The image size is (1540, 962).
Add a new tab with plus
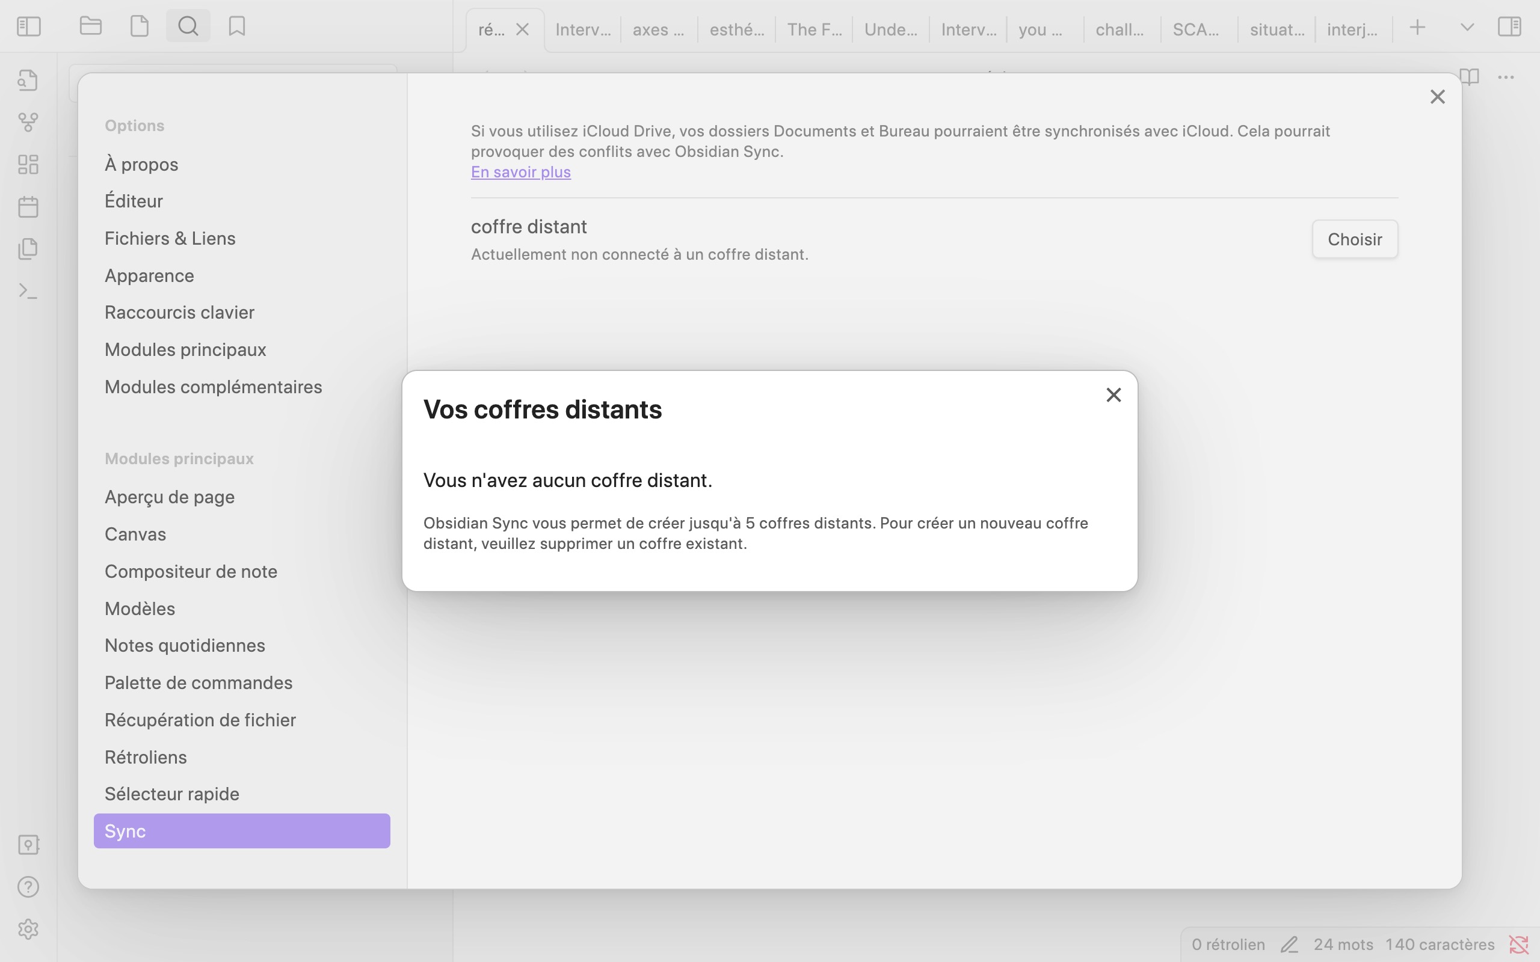coord(1417,28)
